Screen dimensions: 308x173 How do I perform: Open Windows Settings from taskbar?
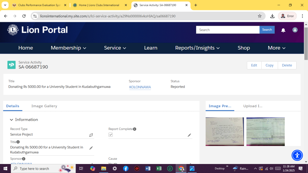pyautogui.click(x=115, y=168)
